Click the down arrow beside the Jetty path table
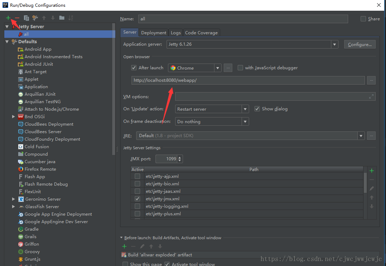 pos(372,206)
